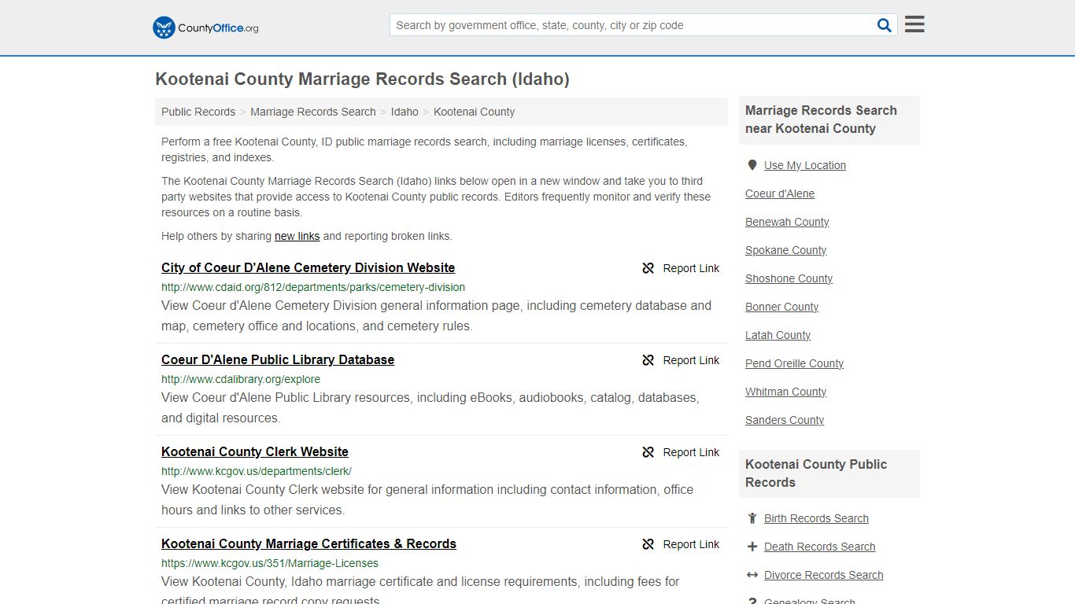This screenshot has height=604, width=1075.
Task: Report Link for Marriage Certificates & Records
Action: [691, 544]
